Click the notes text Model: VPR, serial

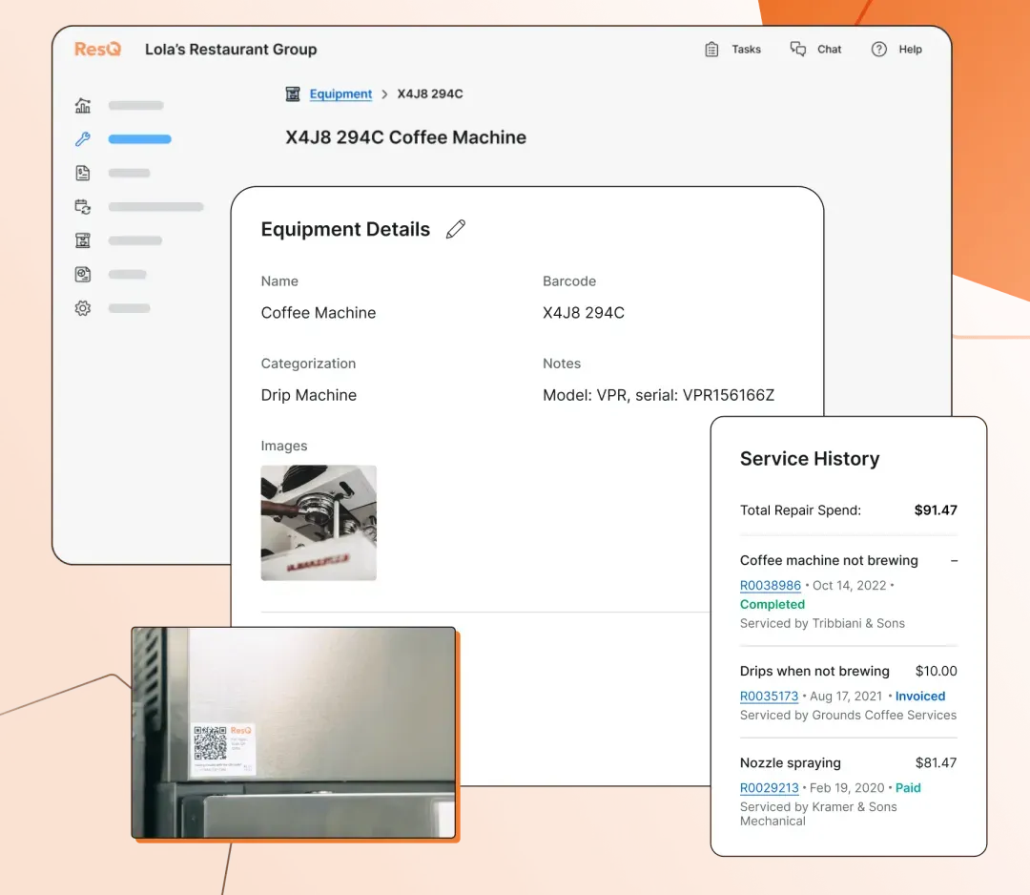pyautogui.click(x=658, y=395)
